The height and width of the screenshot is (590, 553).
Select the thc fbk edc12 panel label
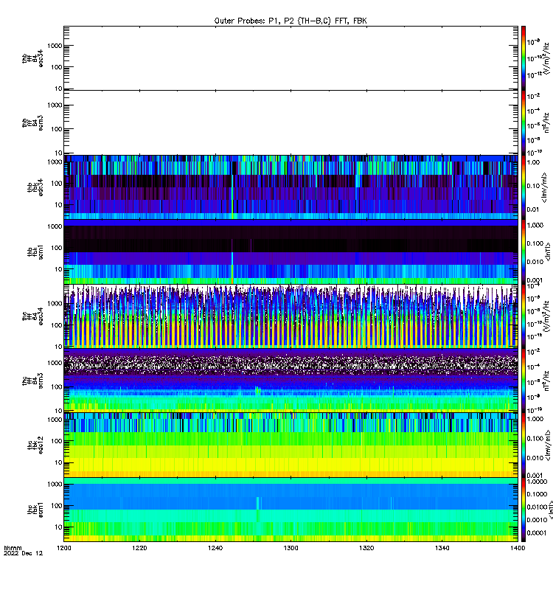(x=35, y=445)
